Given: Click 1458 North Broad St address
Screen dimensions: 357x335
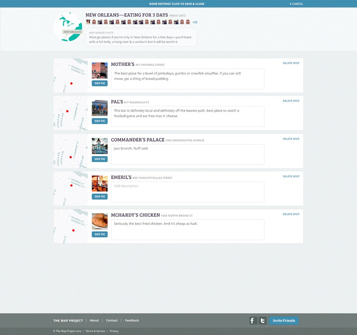Looking at the screenshot, I should [x=177, y=216].
